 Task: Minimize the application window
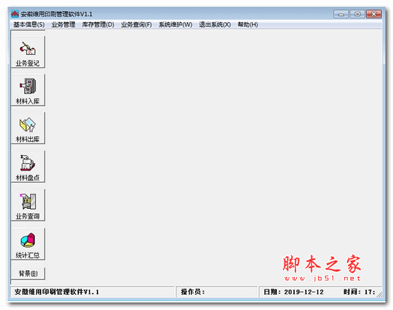[x=341, y=14]
